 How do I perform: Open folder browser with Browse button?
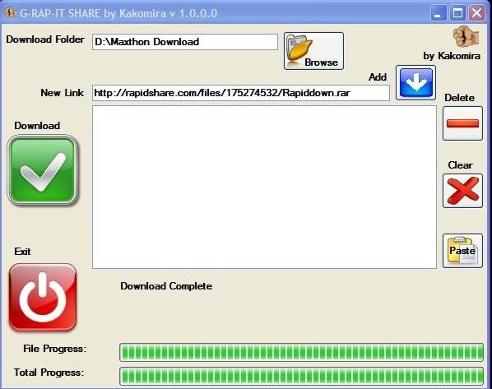pyautogui.click(x=313, y=51)
